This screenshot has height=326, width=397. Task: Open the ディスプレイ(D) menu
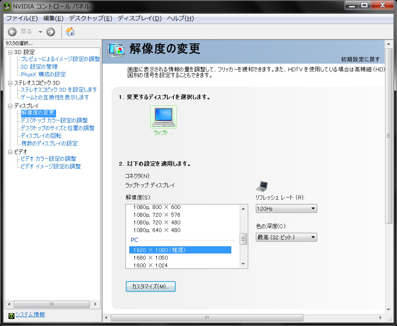(140, 18)
